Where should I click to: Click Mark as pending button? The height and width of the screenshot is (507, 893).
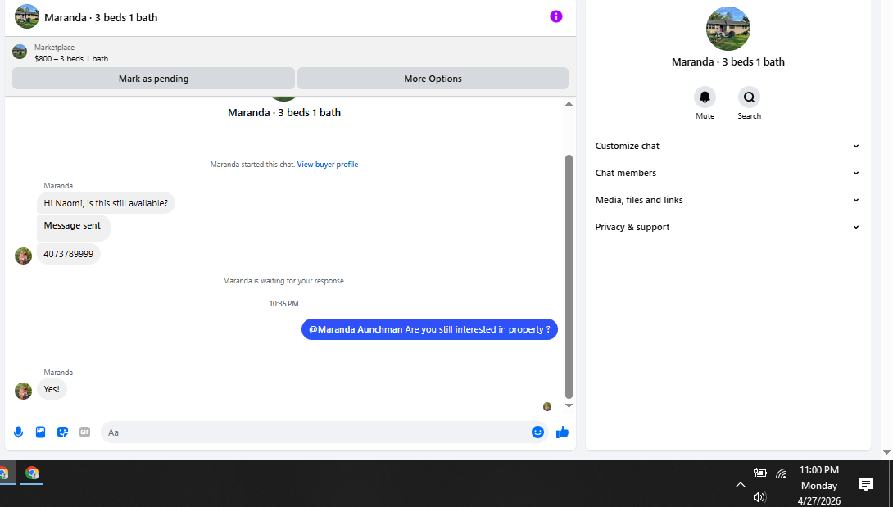click(x=153, y=79)
